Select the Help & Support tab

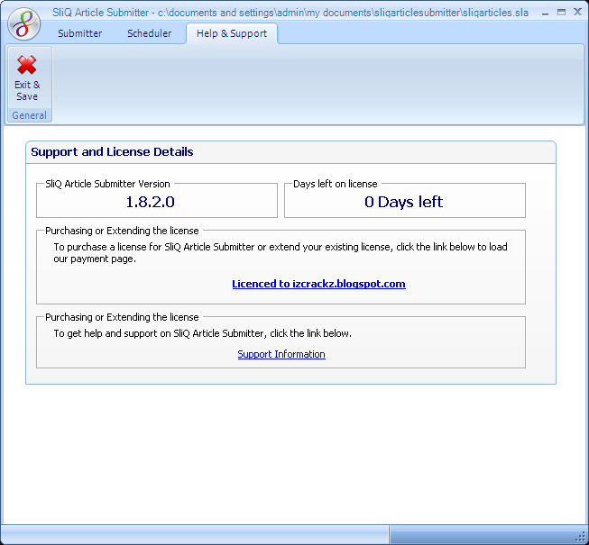pos(232,33)
